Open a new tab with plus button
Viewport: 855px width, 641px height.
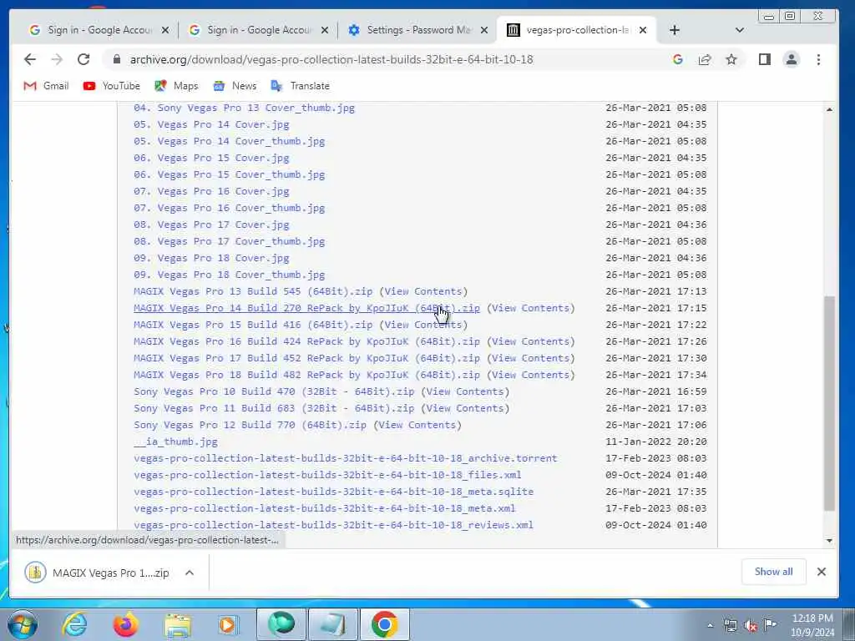[675, 30]
